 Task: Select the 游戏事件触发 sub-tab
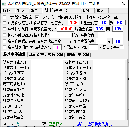(14, 54)
